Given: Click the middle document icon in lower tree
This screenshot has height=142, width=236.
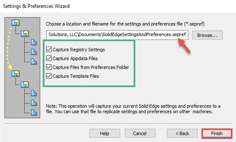Looking at the screenshot, I should click(x=34, y=103).
